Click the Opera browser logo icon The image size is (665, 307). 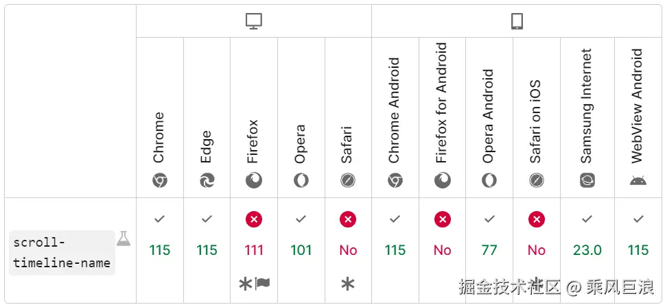click(301, 181)
